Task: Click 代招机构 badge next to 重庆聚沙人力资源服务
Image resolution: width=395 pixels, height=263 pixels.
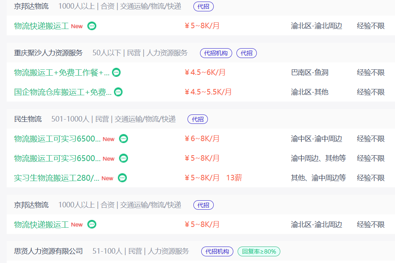Action: tap(216, 53)
